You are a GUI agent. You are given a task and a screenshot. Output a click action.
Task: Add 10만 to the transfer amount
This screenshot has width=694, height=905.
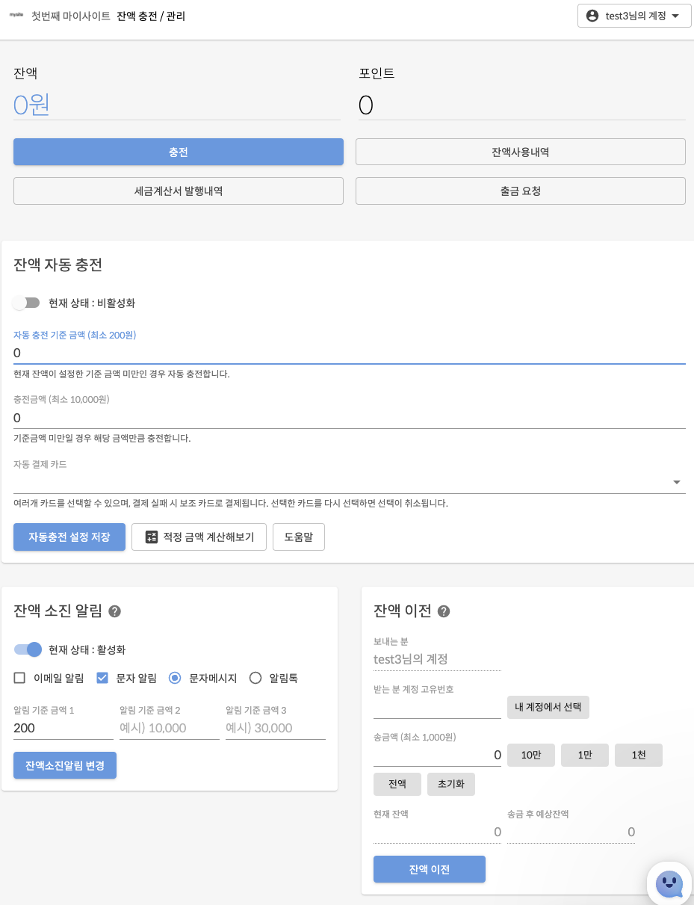click(x=530, y=755)
